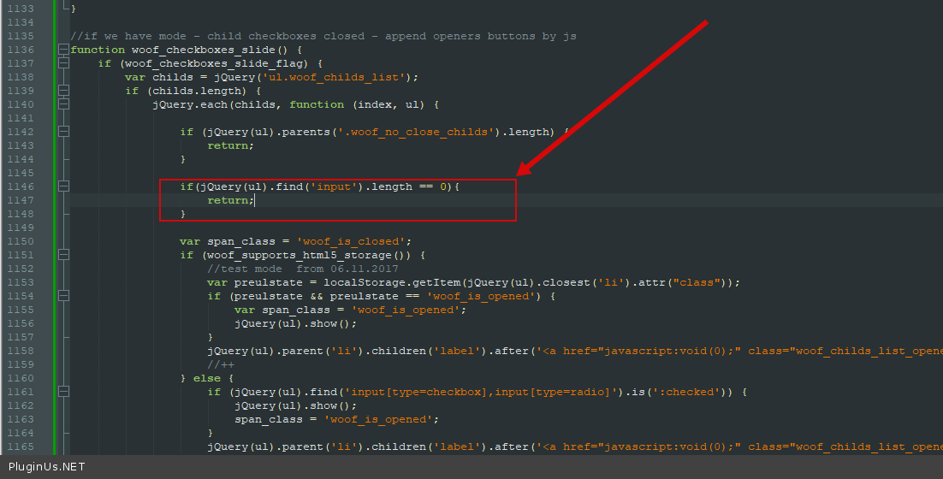Click line number 1135 in the gutter
The width and height of the screenshot is (943, 479).
click(x=21, y=36)
